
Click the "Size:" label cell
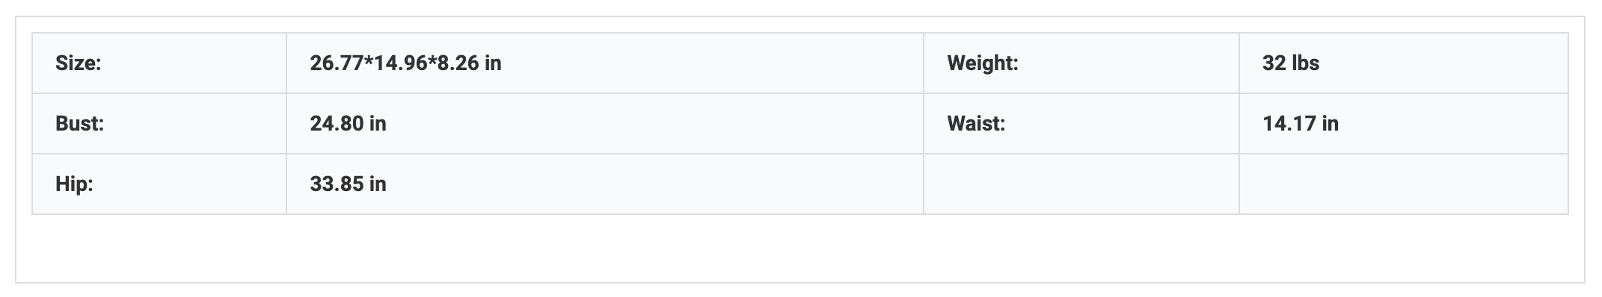coord(159,63)
